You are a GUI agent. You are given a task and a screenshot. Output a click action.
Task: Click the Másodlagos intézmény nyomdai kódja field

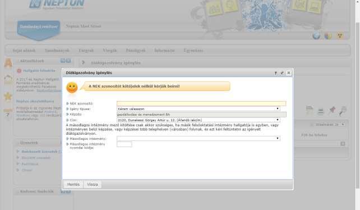(124, 144)
